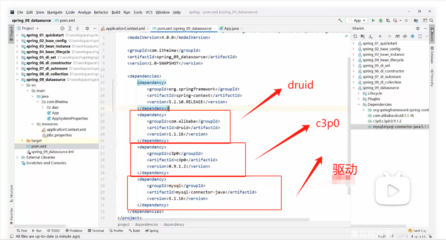Select com.alibaba:druid:1.1.16 in Maven panel
This screenshot has height=240, width=446.
[x=391, y=116]
